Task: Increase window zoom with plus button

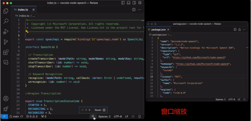Action: pyautogui.click(x=89, y=110)
